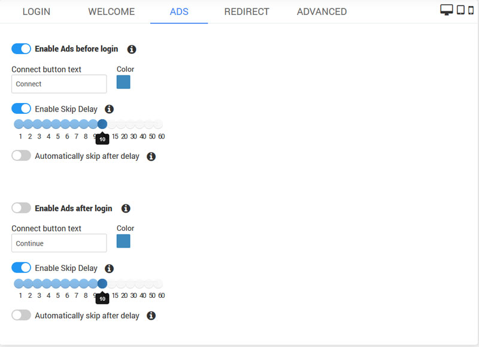Viewport: 479px width, 347px height.
Task: Switch to desktop preview mode
Action: [x=446, y=10]
